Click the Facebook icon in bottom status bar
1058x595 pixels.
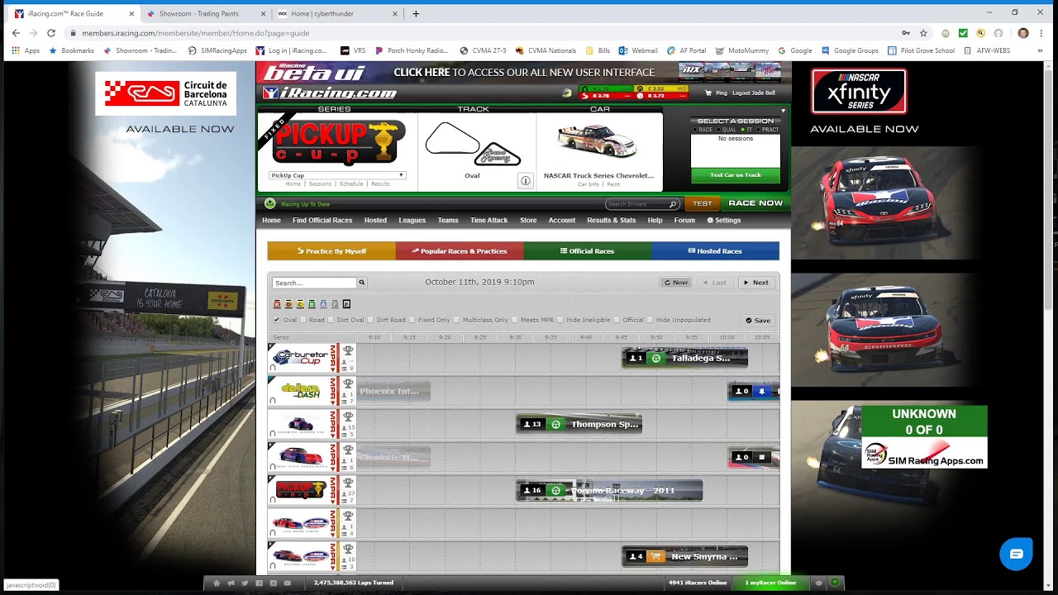coord(259,583)
